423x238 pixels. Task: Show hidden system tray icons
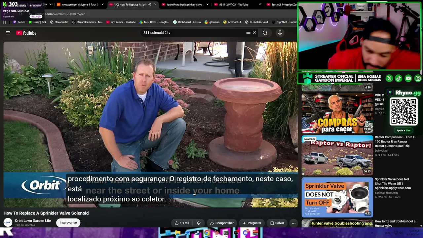pos(373,233)
